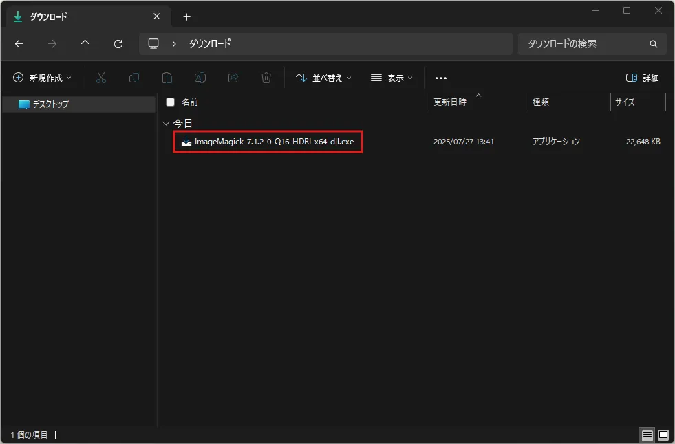Sort by the サイズ column header
The image size is (675, 444).
[625, 102]
